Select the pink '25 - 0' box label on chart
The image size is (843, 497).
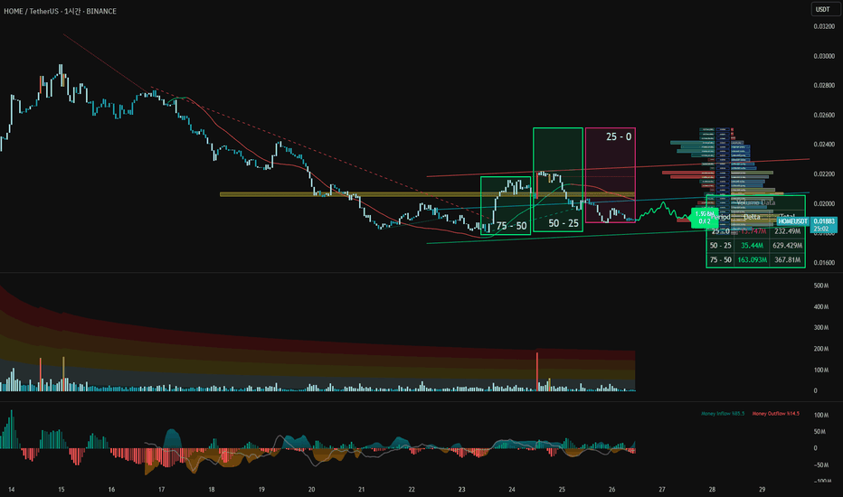619,137
